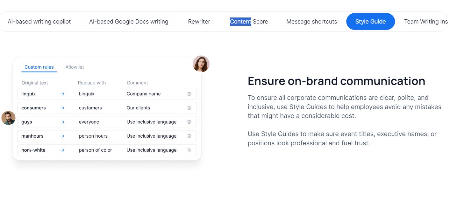Click replacement text 'Linguix'
The width and height of the screenshot is (450, 206).
pos(87,94)
